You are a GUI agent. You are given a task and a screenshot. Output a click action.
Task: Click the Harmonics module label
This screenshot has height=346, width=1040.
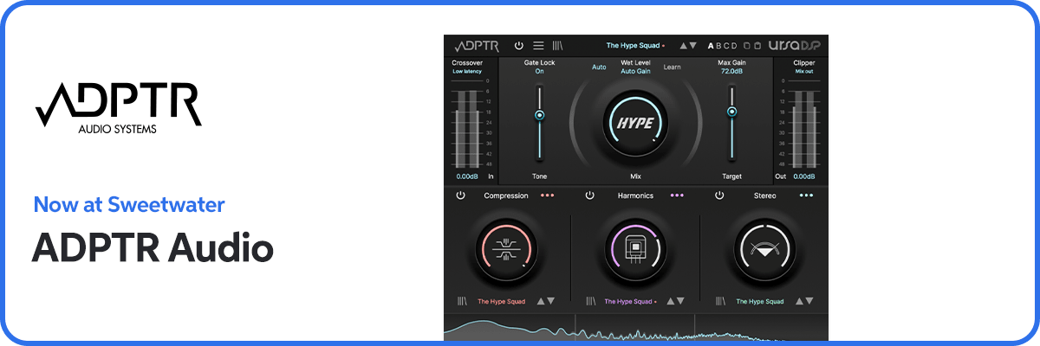pyautogui.click(x=635, y=195)
